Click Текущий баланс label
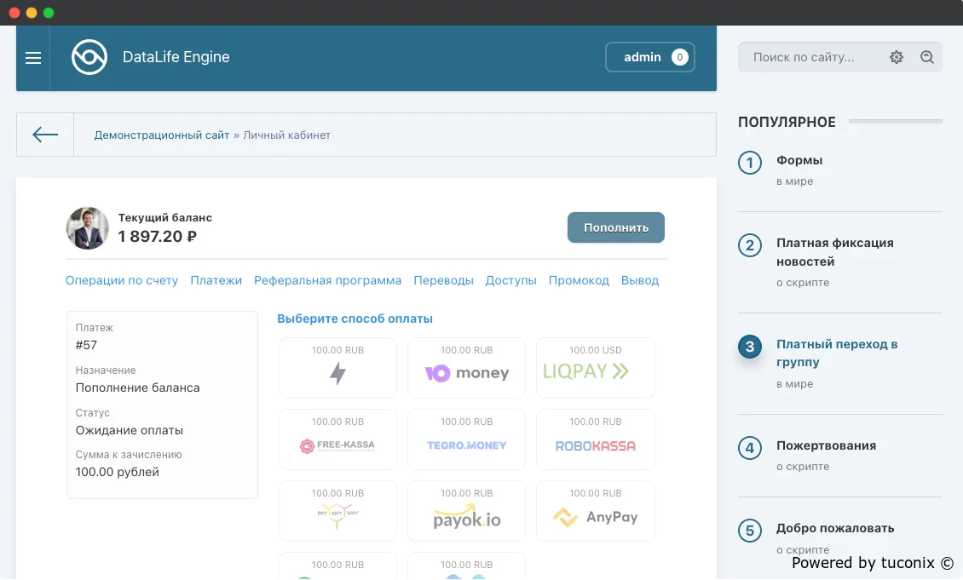 pyautogui.click(x=165, y=217)
